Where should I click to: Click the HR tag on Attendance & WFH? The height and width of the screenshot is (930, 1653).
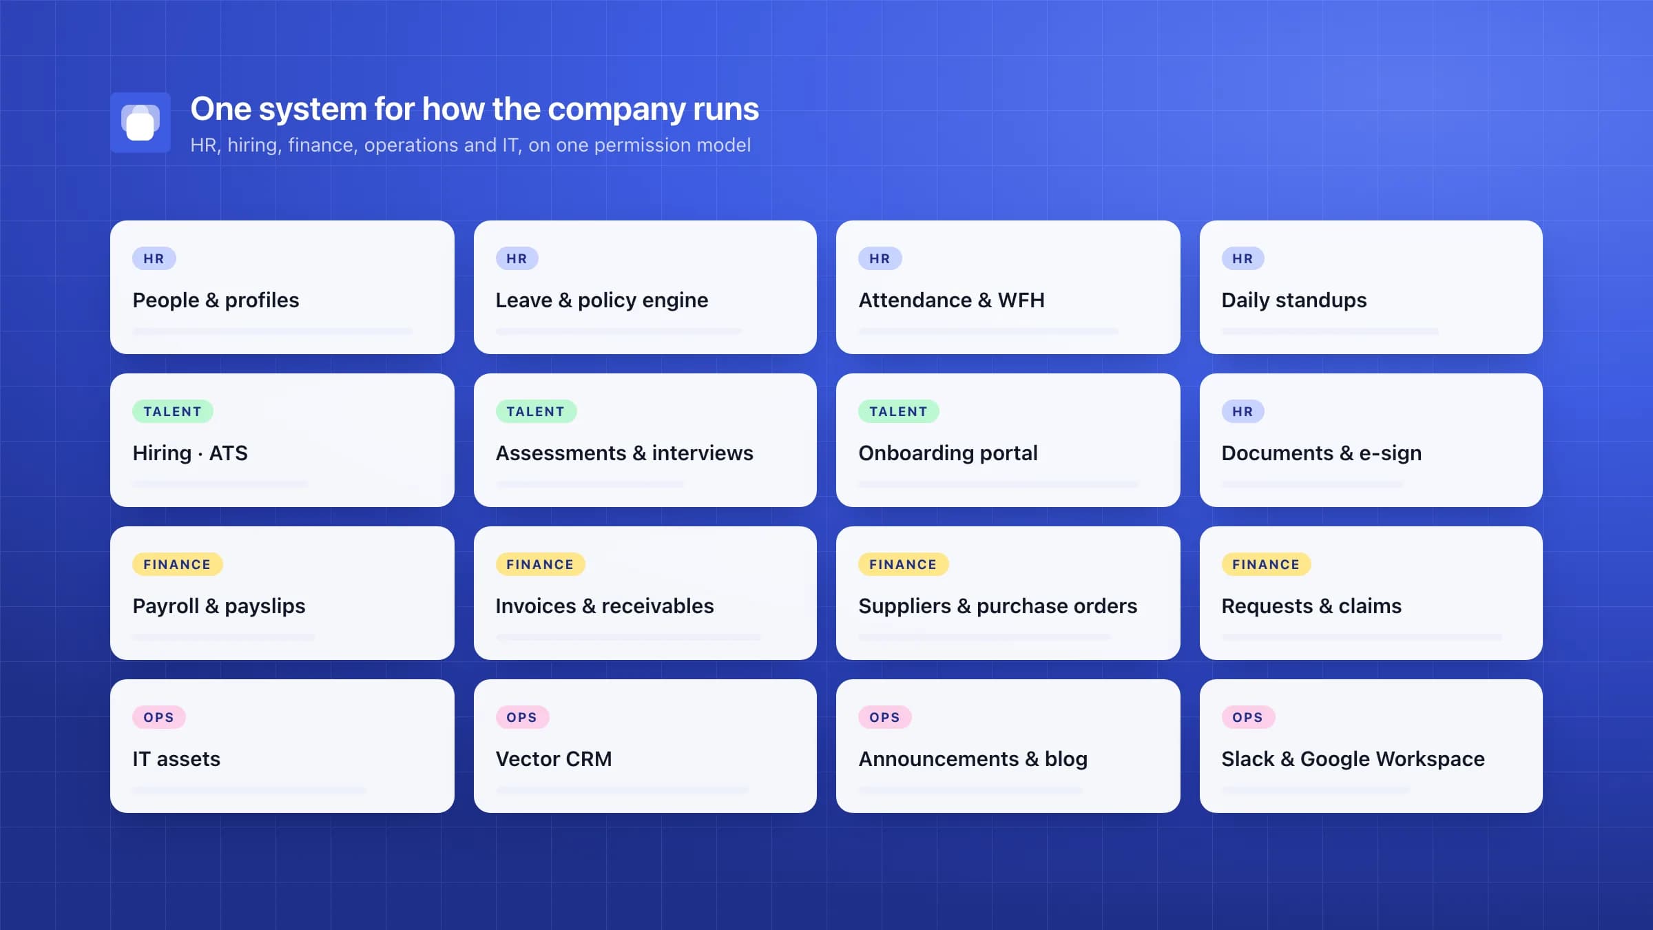(x=880, y=258)
